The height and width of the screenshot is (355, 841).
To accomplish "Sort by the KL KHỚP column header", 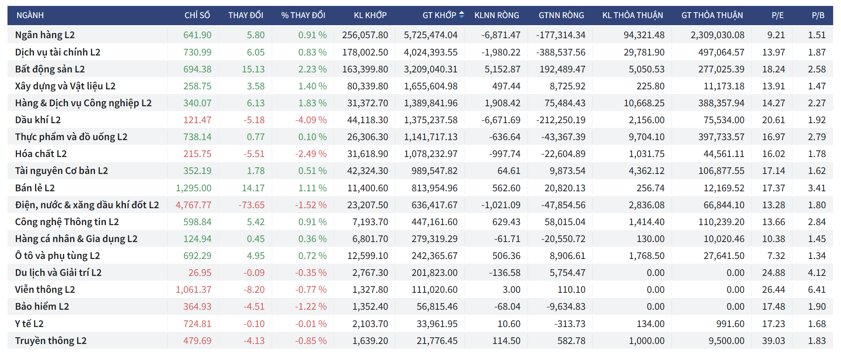I will [x=370, y=15].
